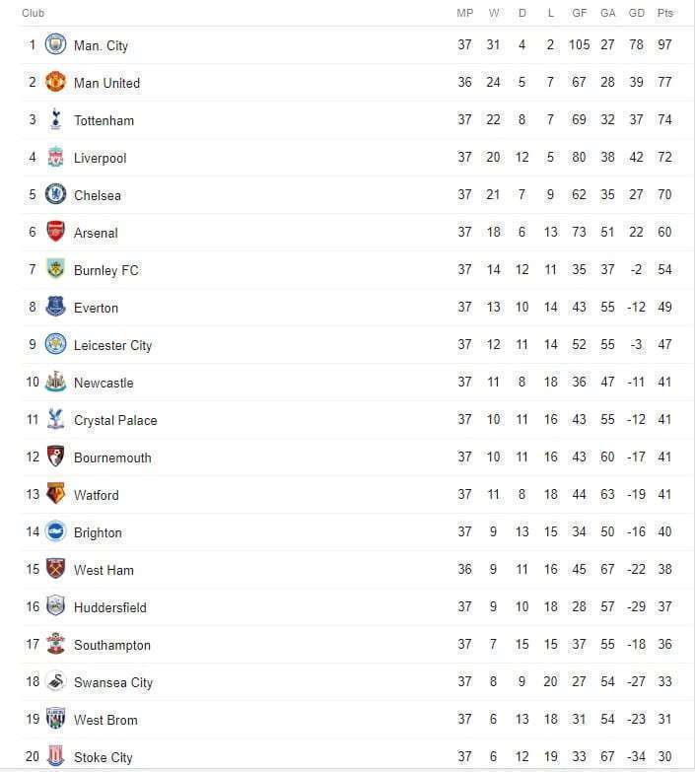This screenshot has width=695, height=772.
Task: Click the GD column header
Action: tap(637, 13)
